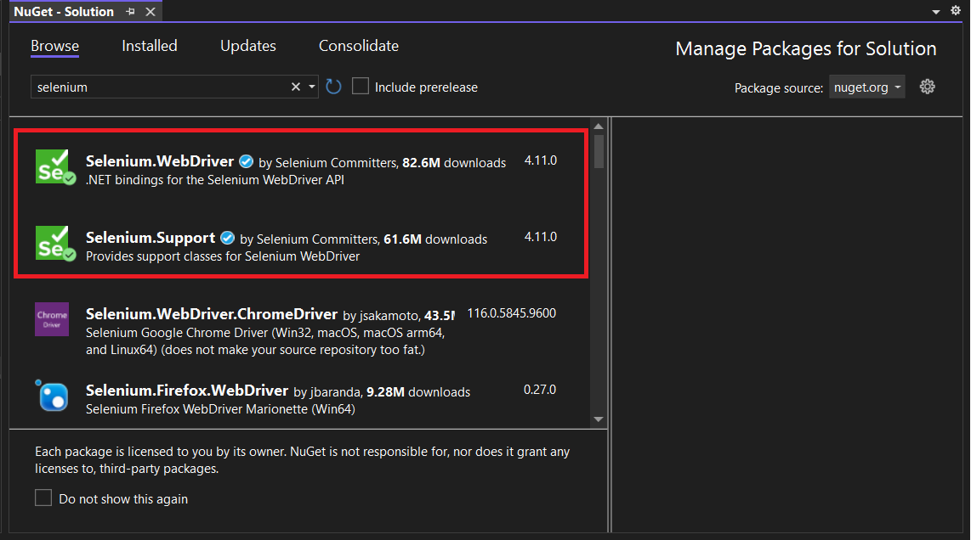Click ChromeDriver version 116.0.5845.9600

[x=512, y=313]
